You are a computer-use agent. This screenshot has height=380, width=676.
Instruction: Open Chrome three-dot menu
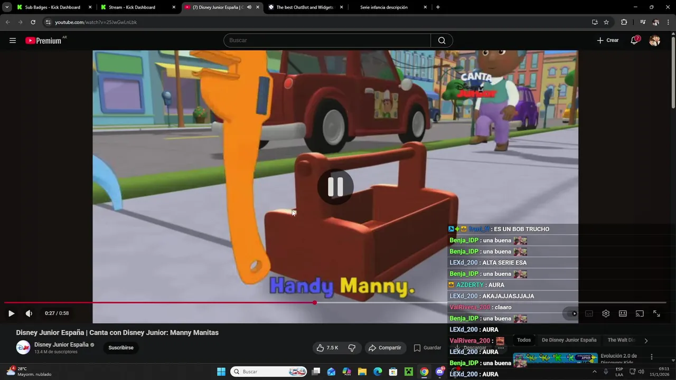(668, 22)
